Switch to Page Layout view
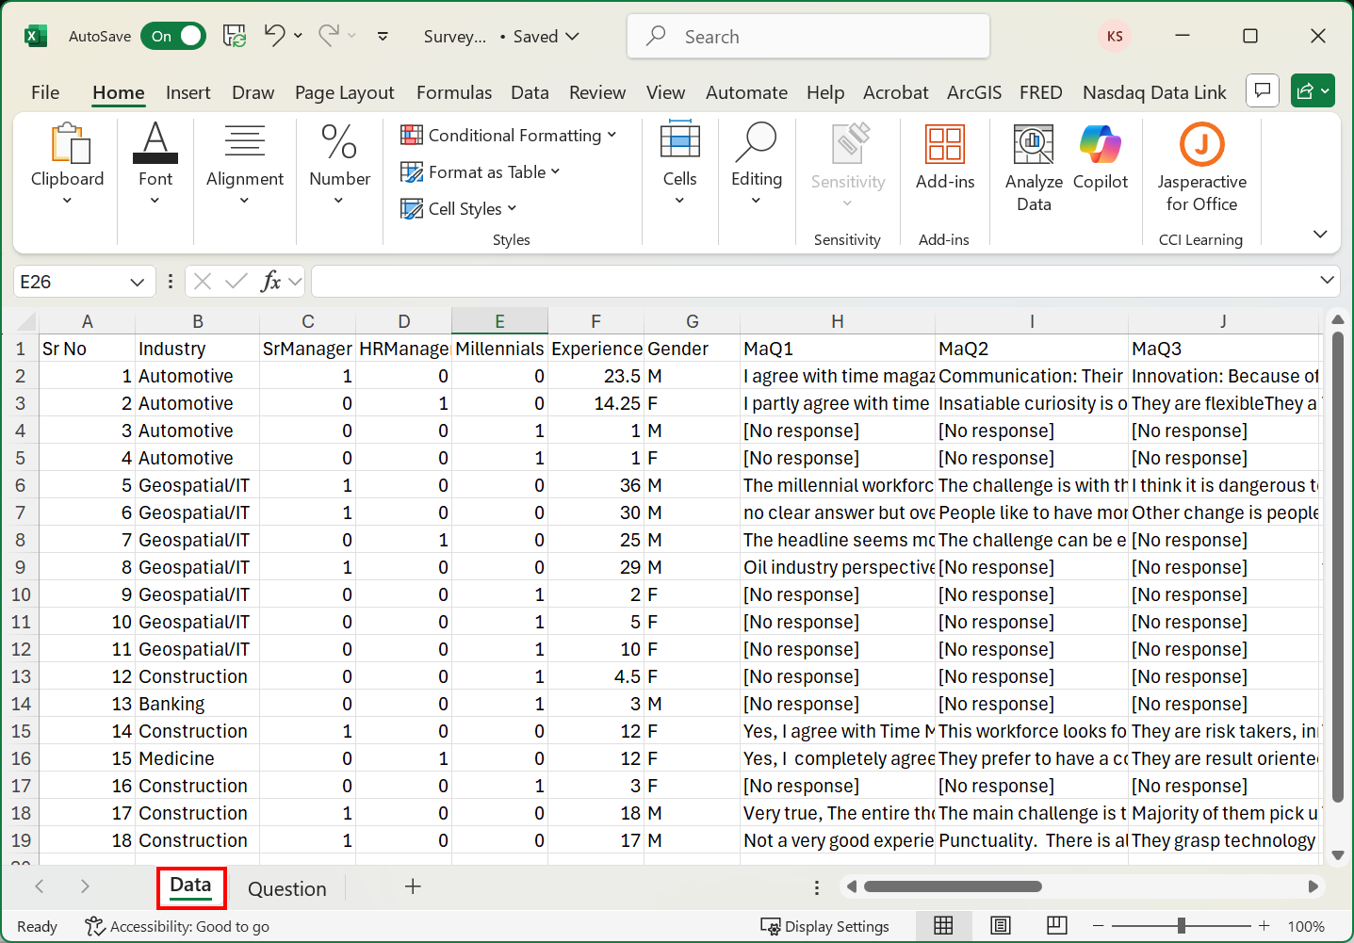 tap(1001, 926)
